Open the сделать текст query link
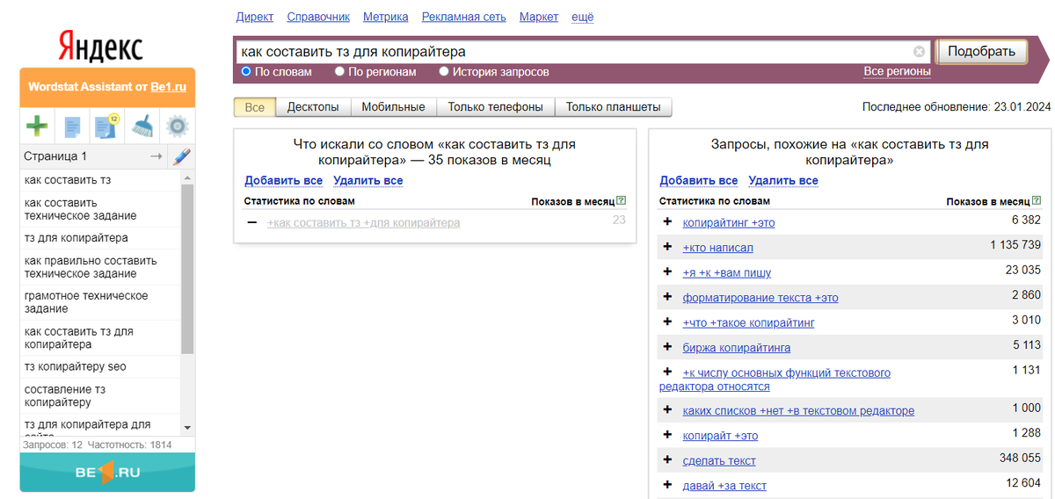Image resolution: width=1055 pixels, height=499 pixels. (x=719, y=461)
